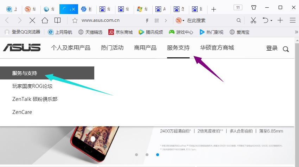Image resolution: width=299 pixels, height=167 pixels.
Task: Bookmark this page with the star icon
Action: click(75, 20)
